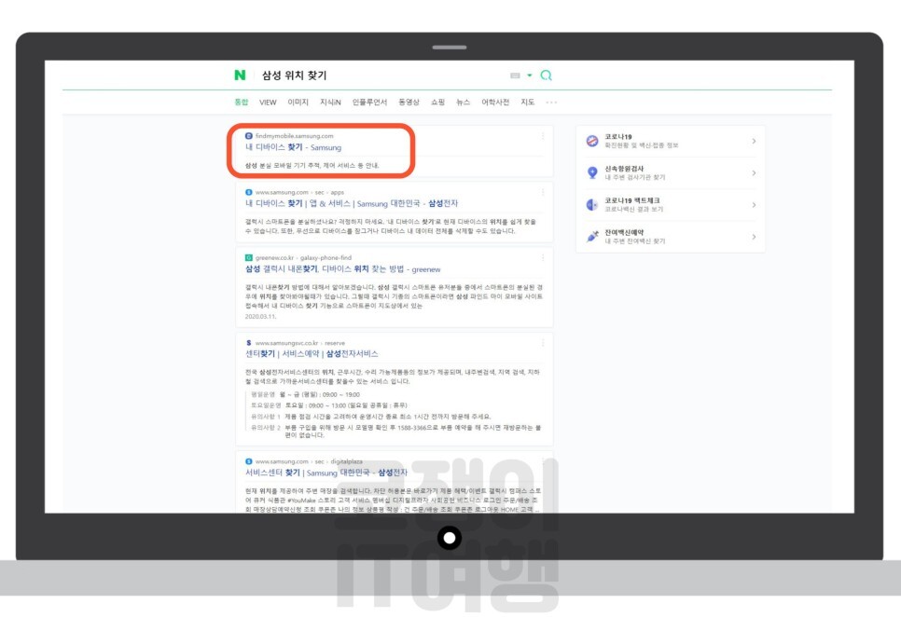Open www.samsungsvc.co.kr reserve URL
Screen dimensions: 901x617
click(300, 343)
